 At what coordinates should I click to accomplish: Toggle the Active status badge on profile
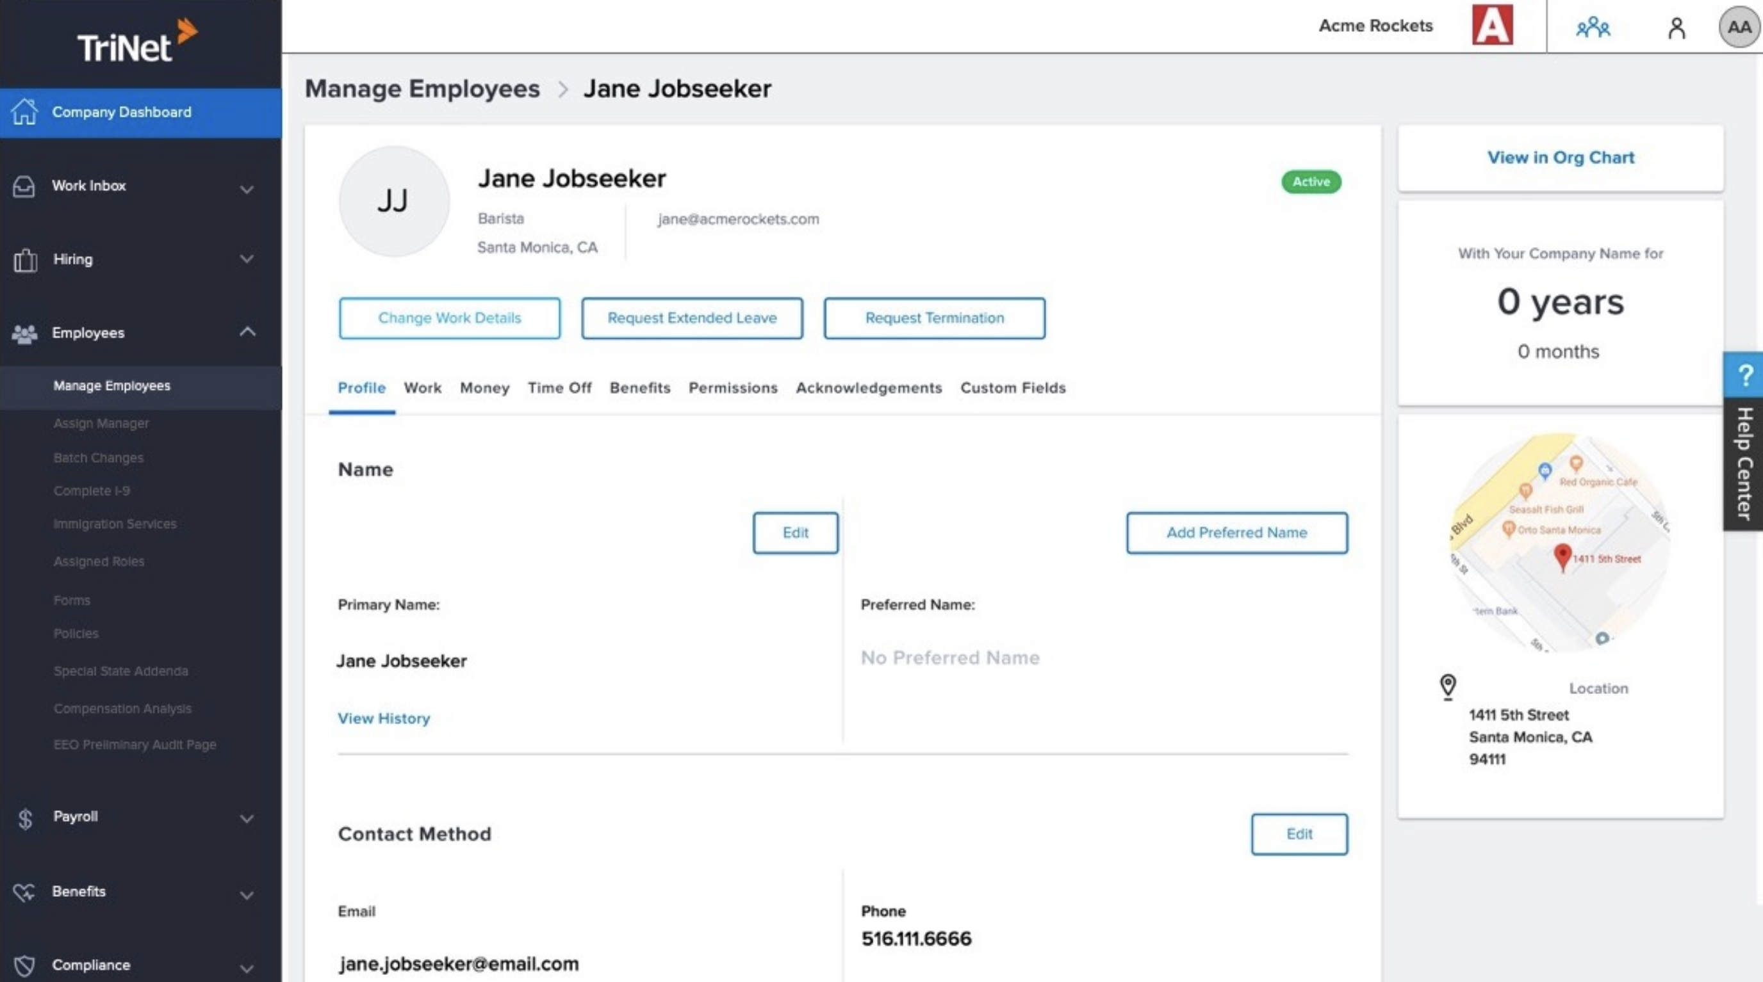(x=1311, y=181)
